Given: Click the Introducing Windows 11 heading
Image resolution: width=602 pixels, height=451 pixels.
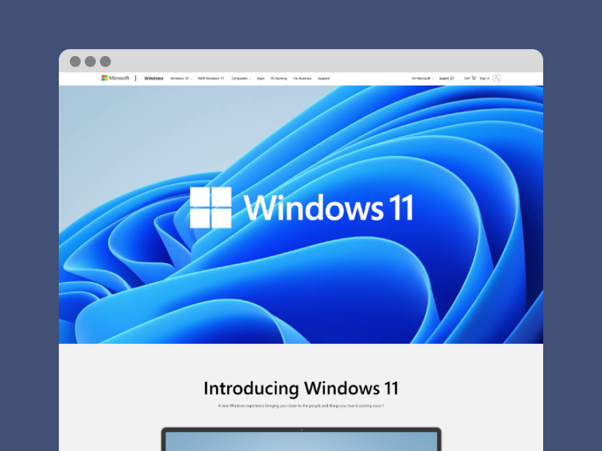Looking at the screenshot, I should (x=301, y=388).
